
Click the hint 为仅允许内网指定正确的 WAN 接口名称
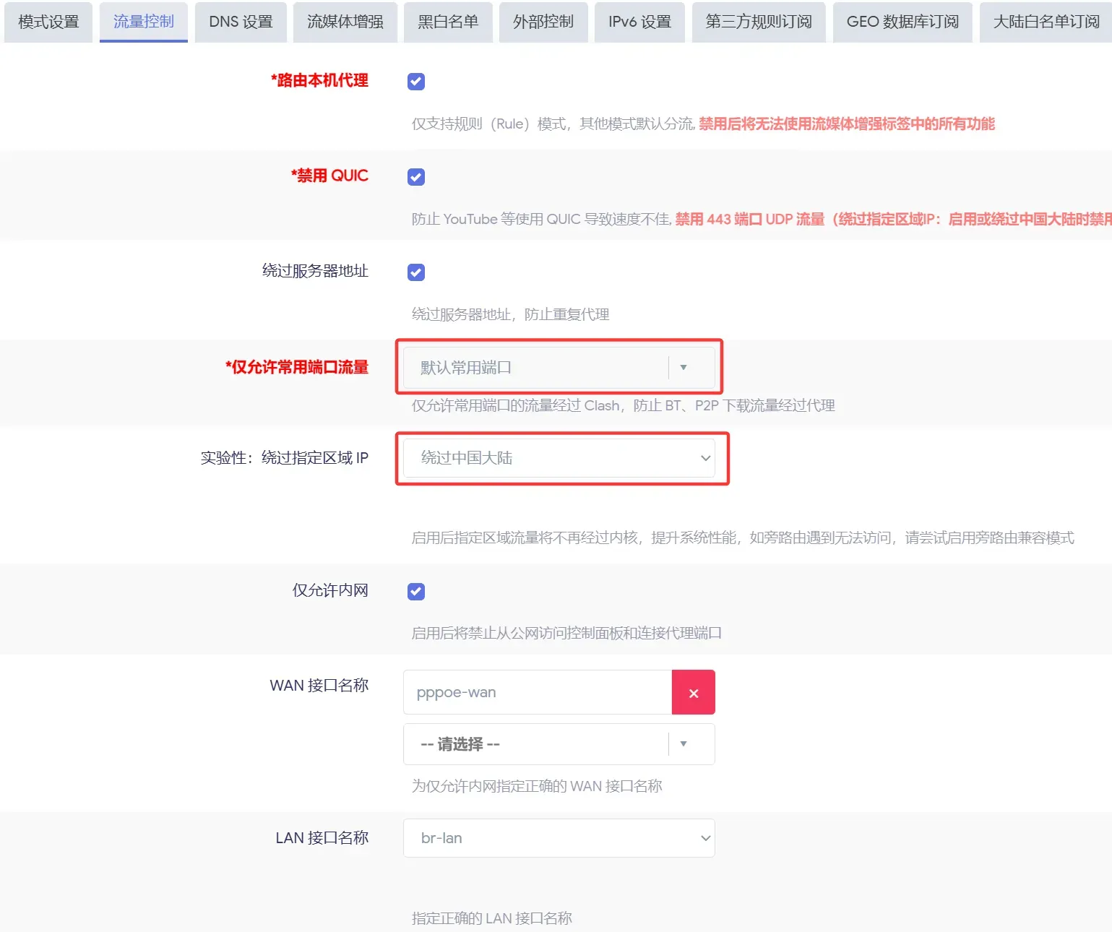[537, 786]
